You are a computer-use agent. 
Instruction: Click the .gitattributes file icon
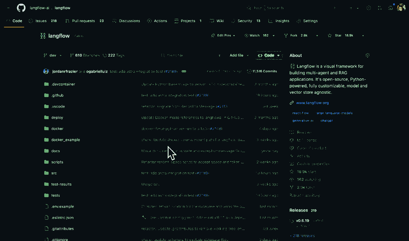point(47,229)
